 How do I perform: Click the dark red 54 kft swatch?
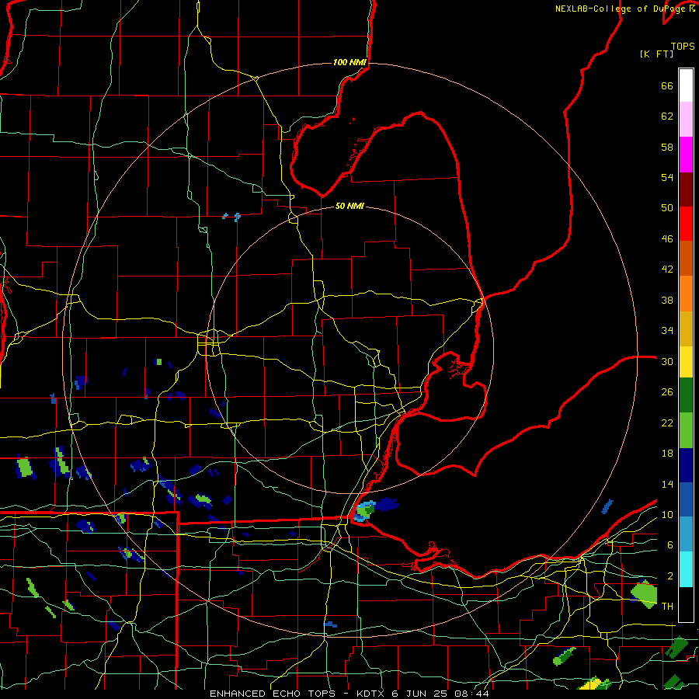(686, 190)
